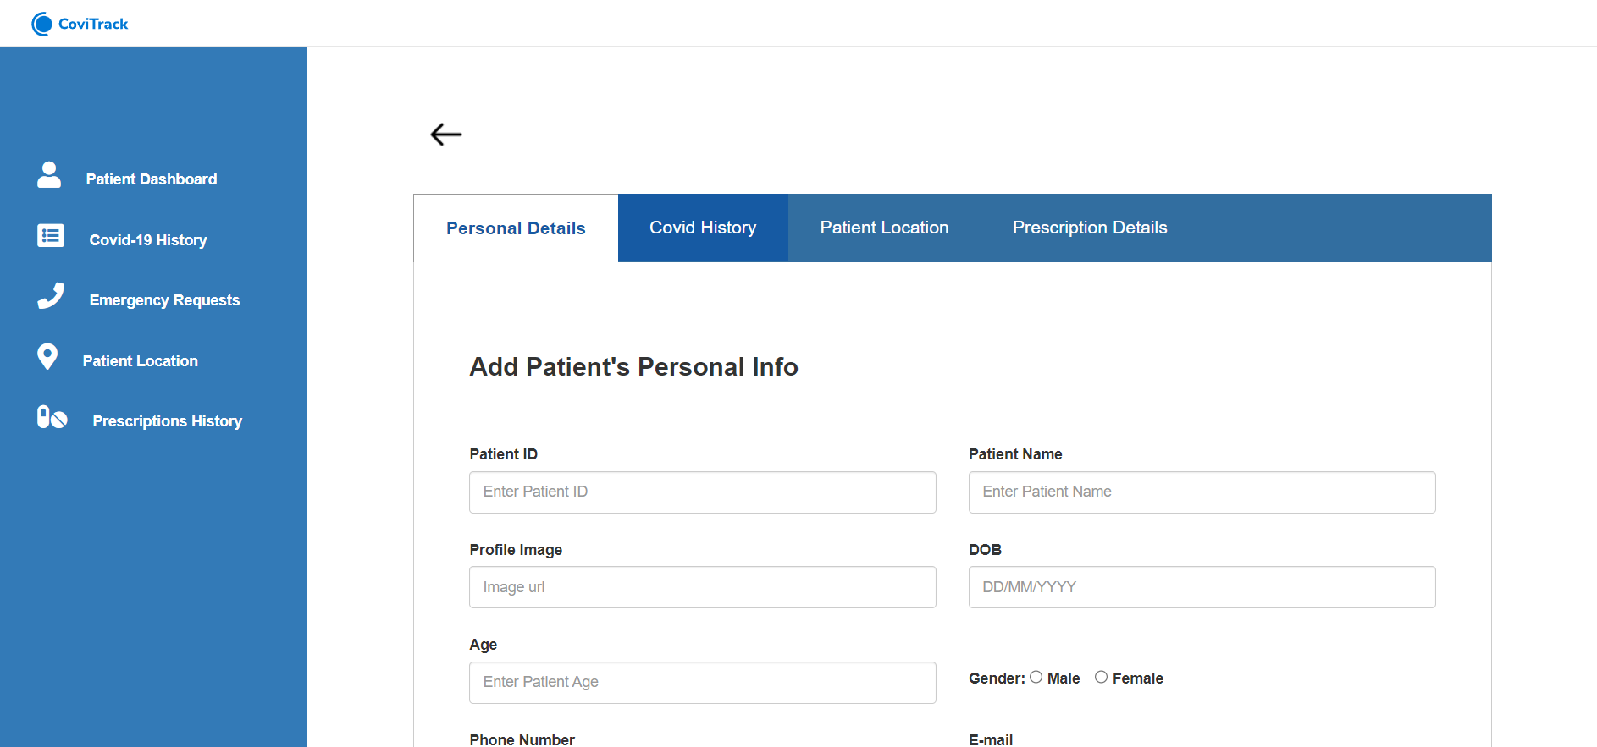Focus the Enter Patient Name field
The image size is (1597, 747).
point(1202,492)
